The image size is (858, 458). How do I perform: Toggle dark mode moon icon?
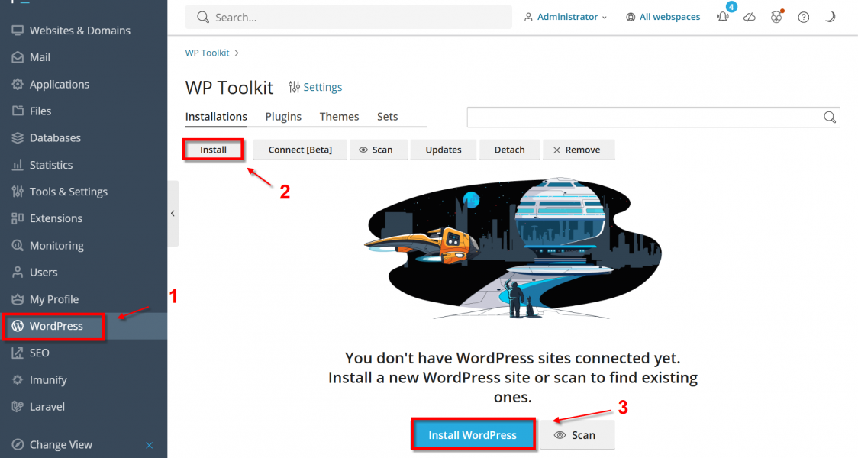click(830, 17)
